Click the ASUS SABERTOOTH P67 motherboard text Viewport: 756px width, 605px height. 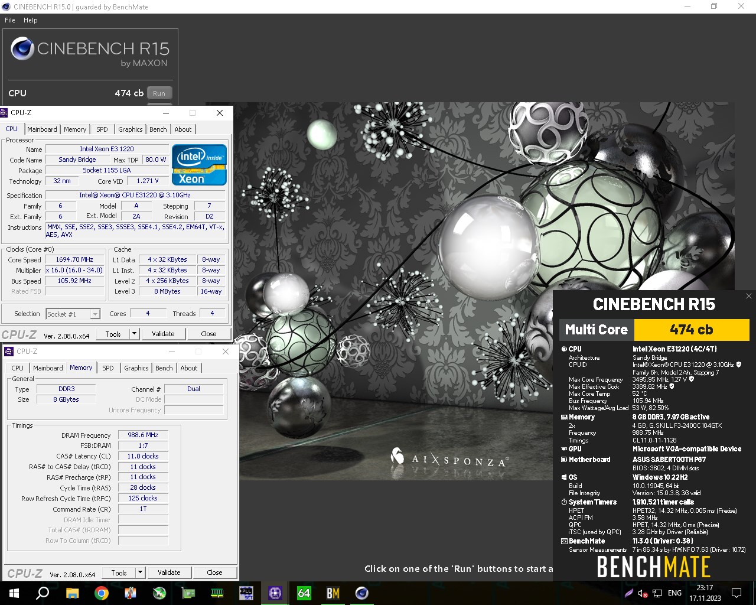point(669,460)
